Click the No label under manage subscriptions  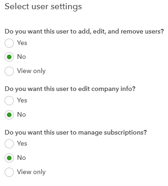22,158
